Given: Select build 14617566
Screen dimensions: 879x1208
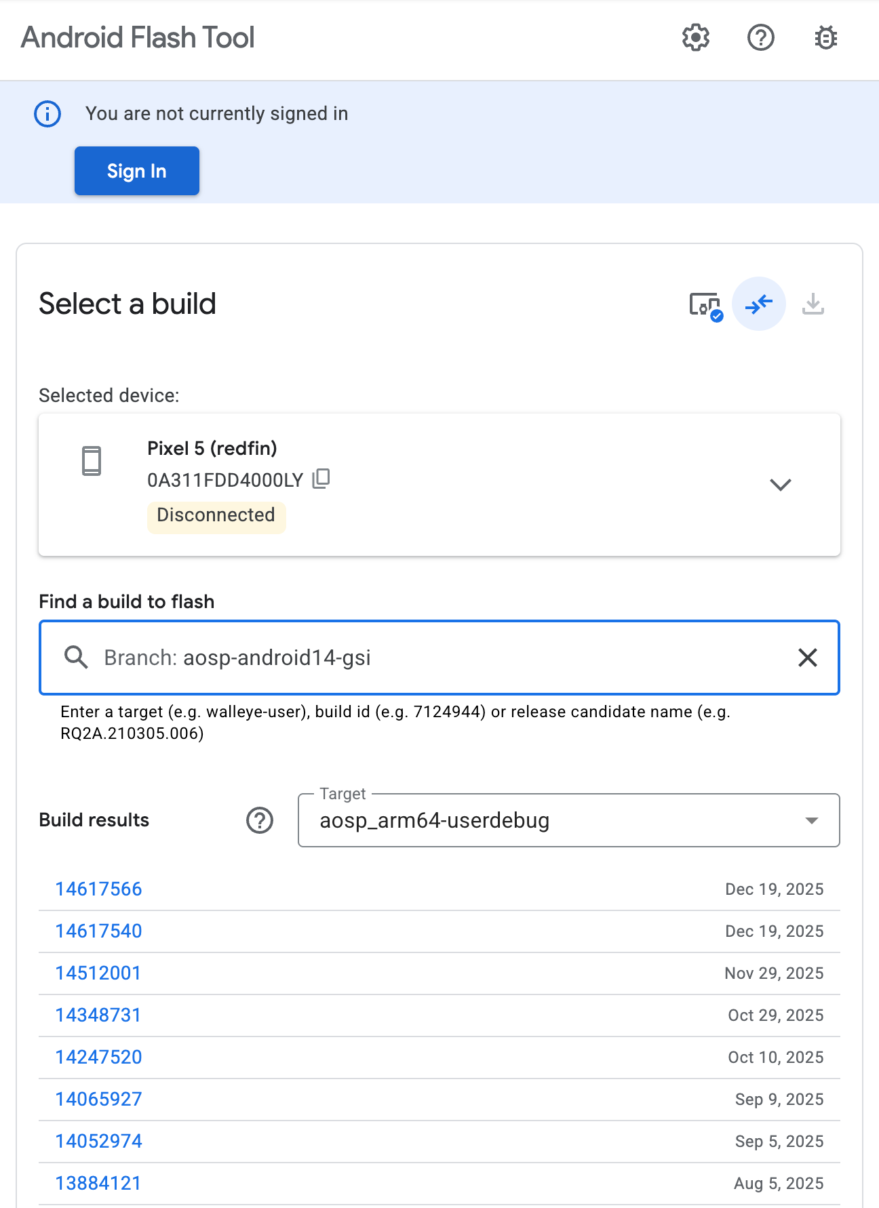Looking at the screenshot, I should [98, 889].
